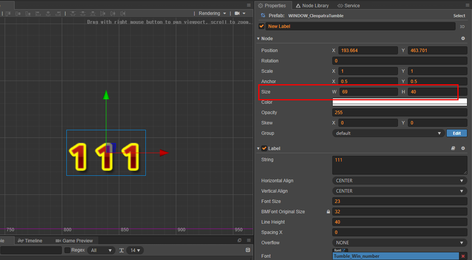Viewport: 472px width, 260px height.
Task: Click the Rotation input field
Action: point(399,61)
